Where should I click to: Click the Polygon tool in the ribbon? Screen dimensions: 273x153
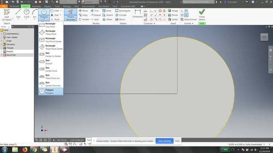tap(44, 14)
